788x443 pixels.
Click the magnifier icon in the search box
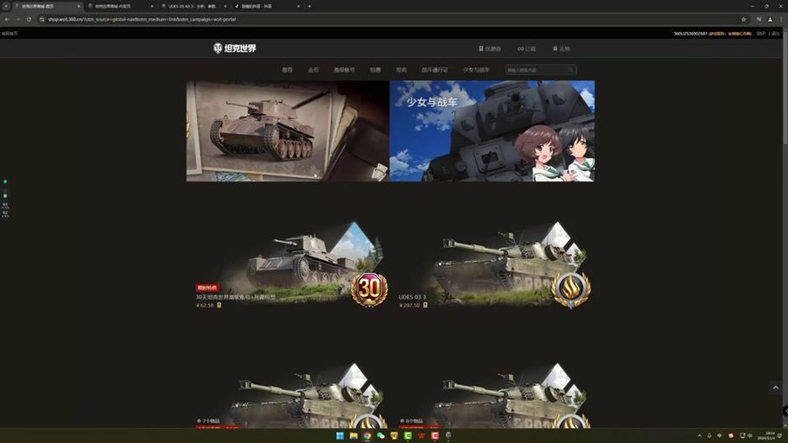pyautogui.click(x=571, y=70)
